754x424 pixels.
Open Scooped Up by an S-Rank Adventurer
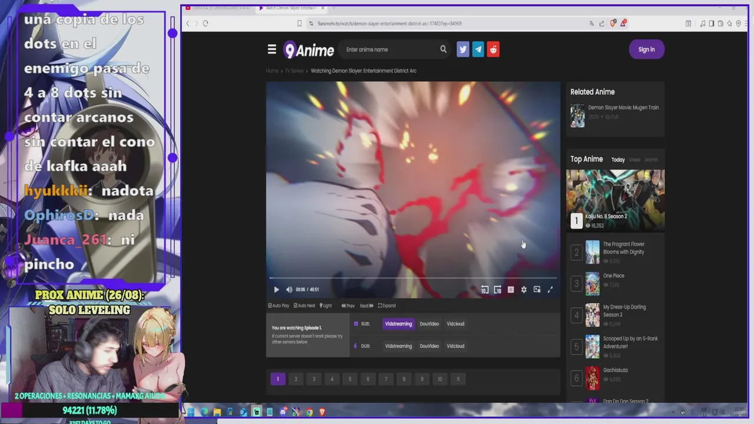tap(630, 343)
